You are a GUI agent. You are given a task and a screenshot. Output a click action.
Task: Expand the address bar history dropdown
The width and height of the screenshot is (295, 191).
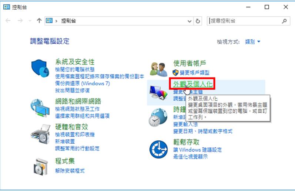(x=190, y=21)
